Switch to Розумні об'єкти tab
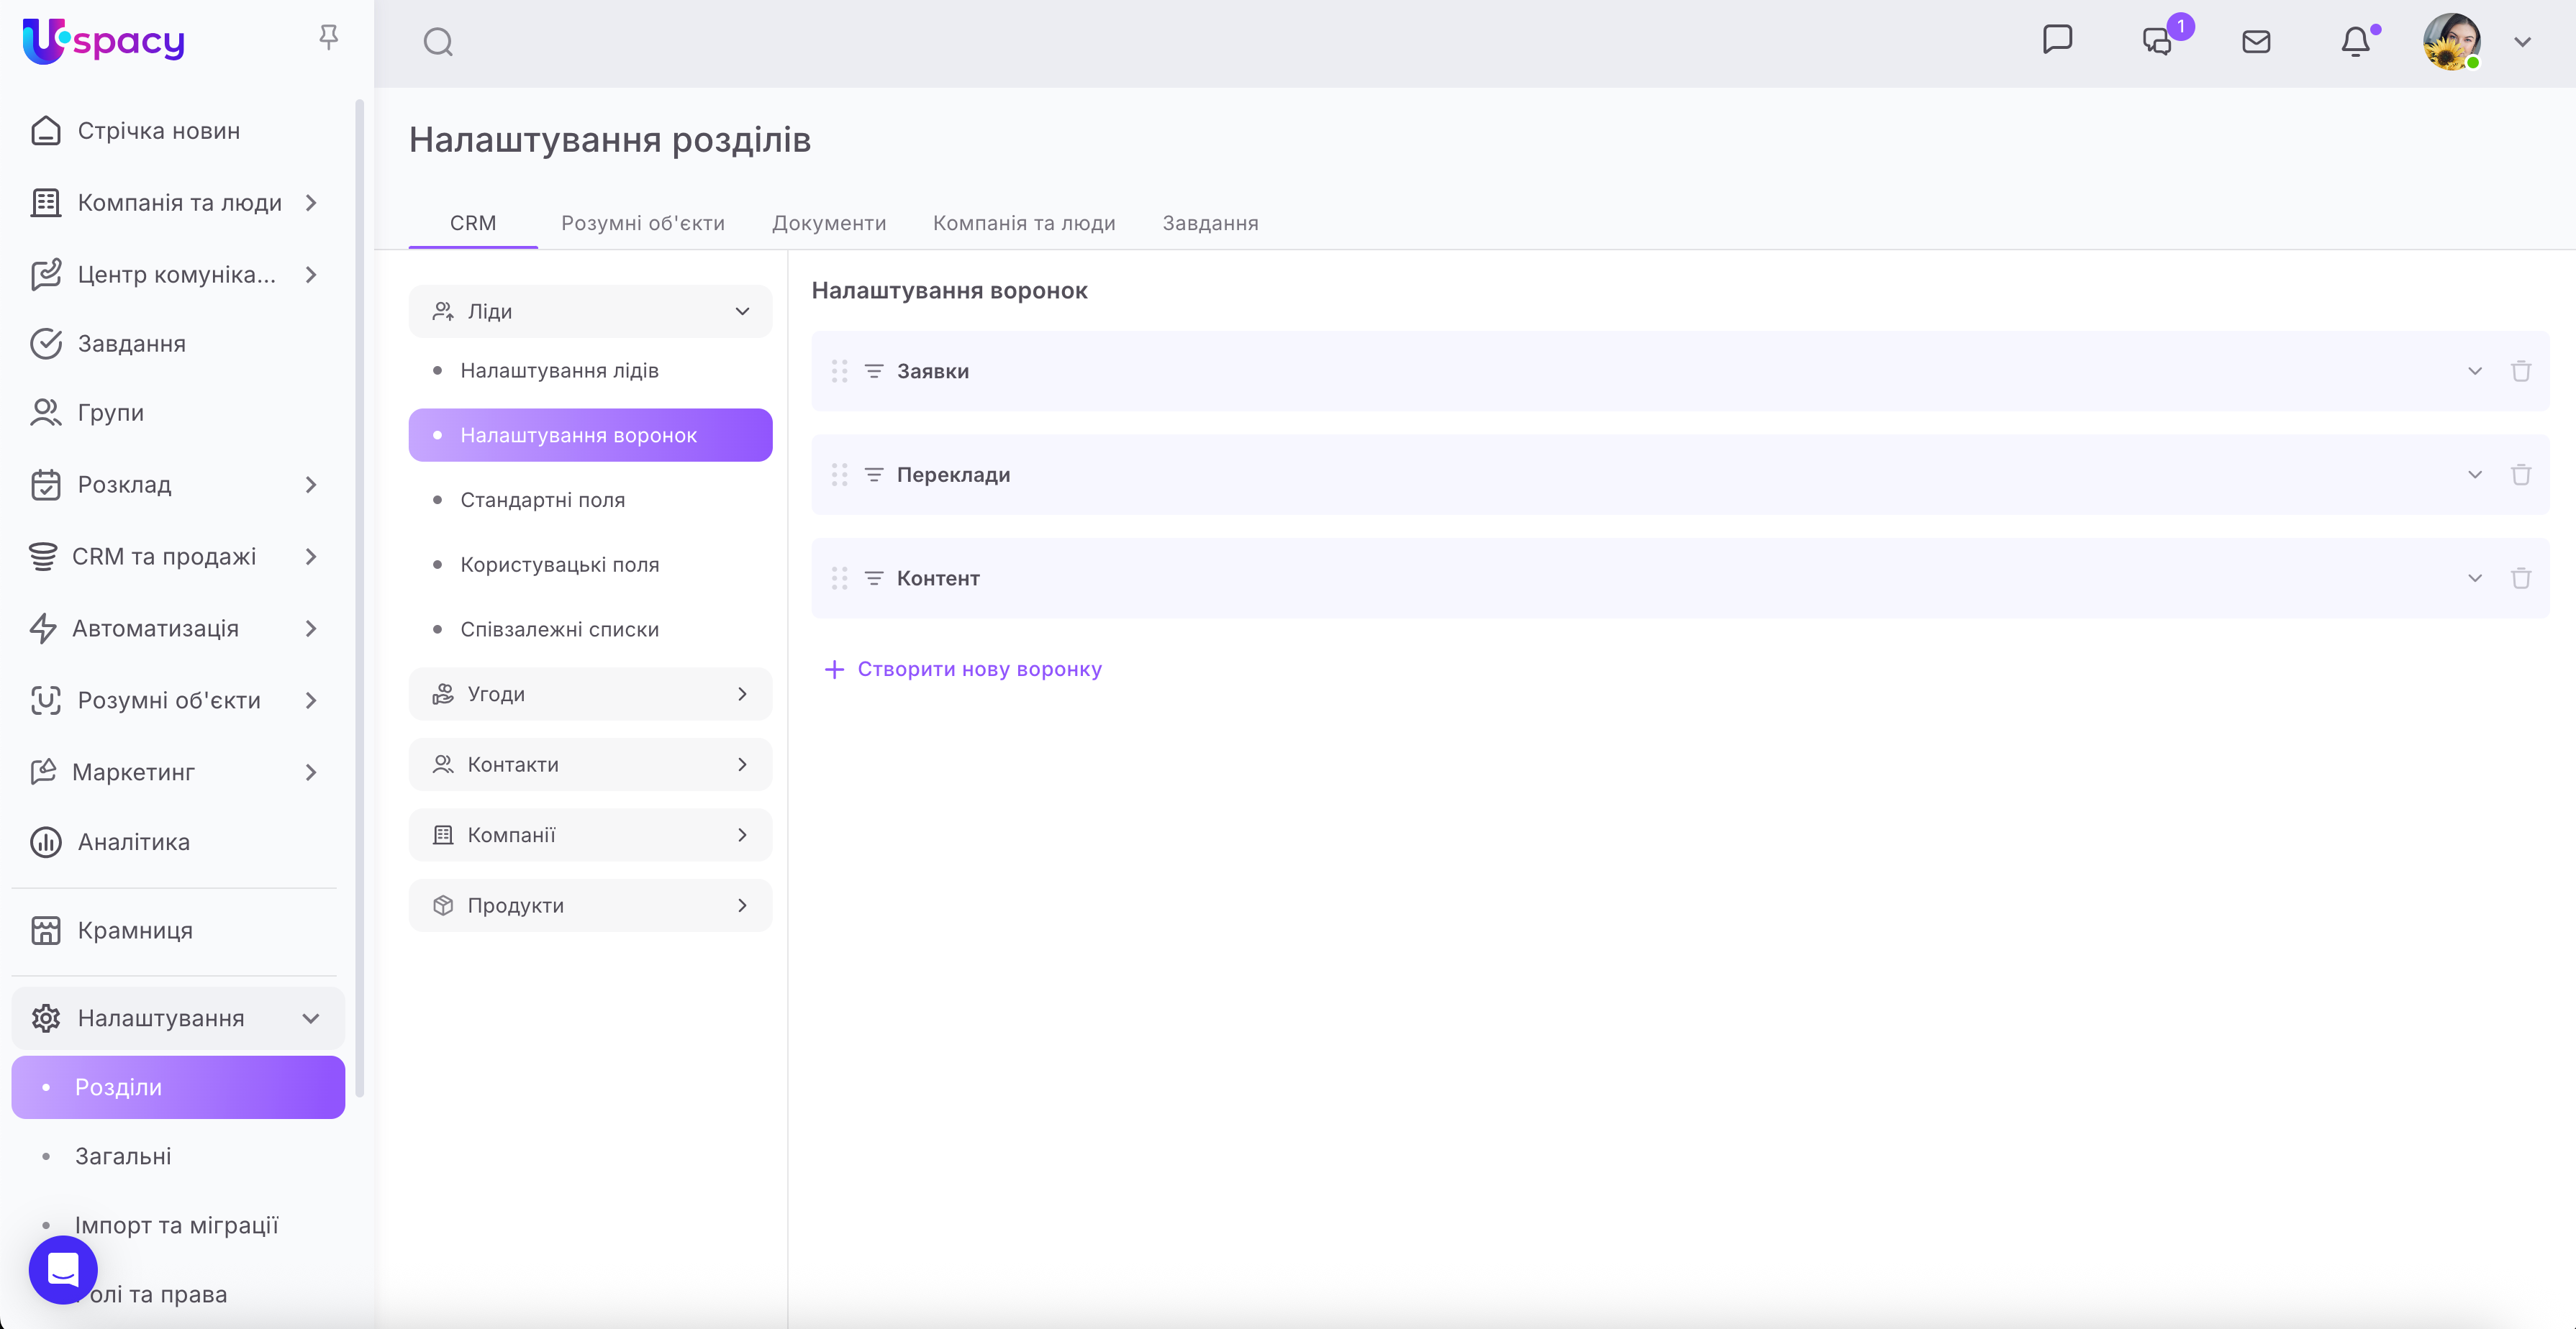The image size is (2576, 1329). [642, 223]
